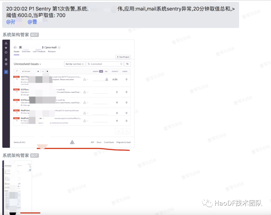The image size is (271, 215).
Task: Tick the checkbox of the EOFException 4-days-ago row
Action: [17, 103]
